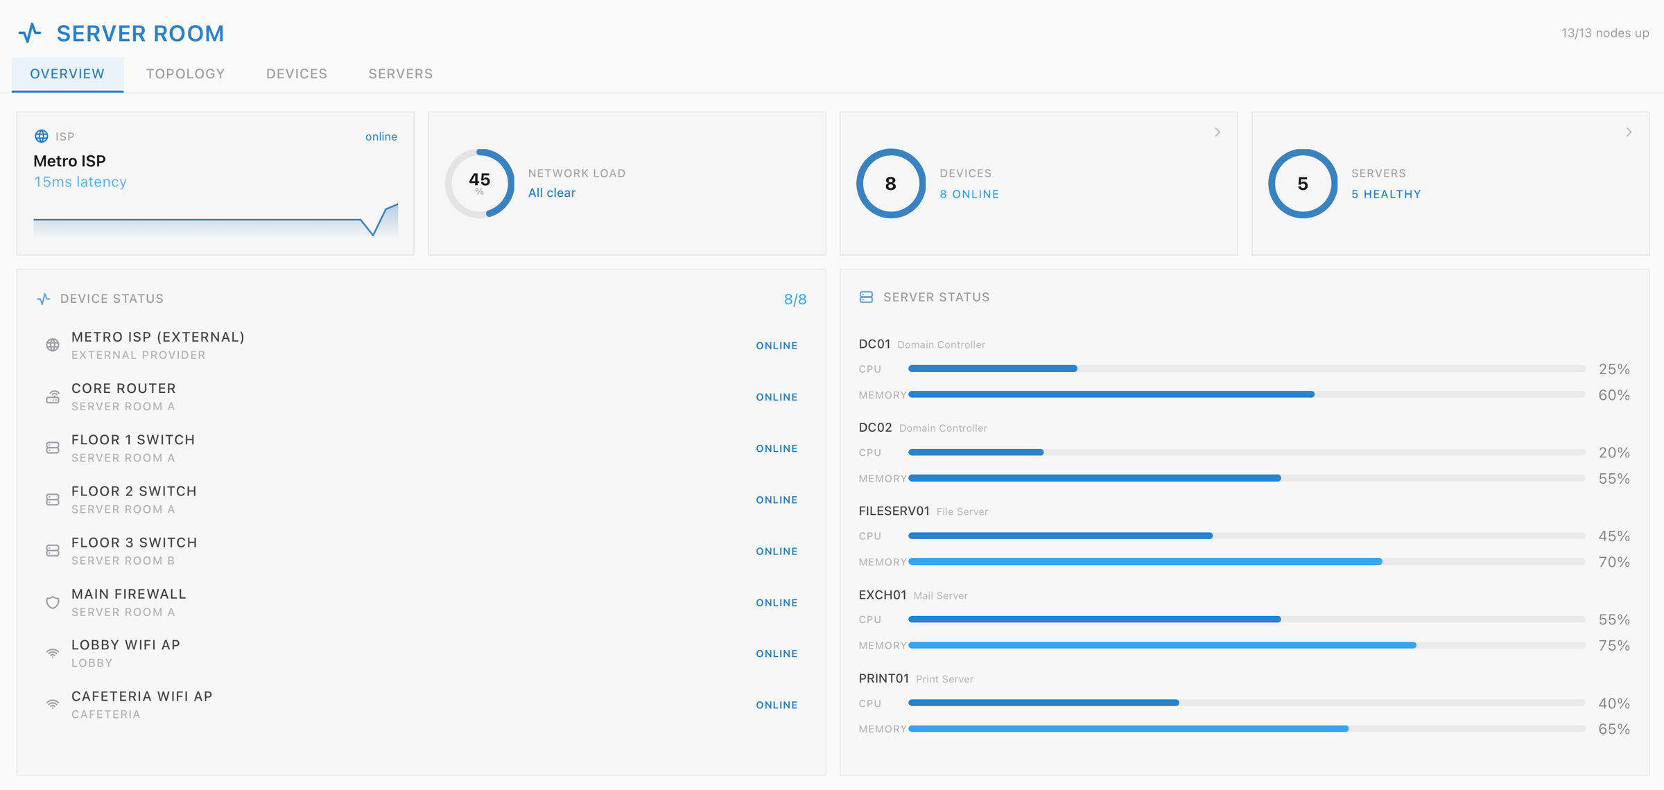Click the Floor 2 Switch icon
Screen dimensions: 1664x790
(x=53, y=500)
